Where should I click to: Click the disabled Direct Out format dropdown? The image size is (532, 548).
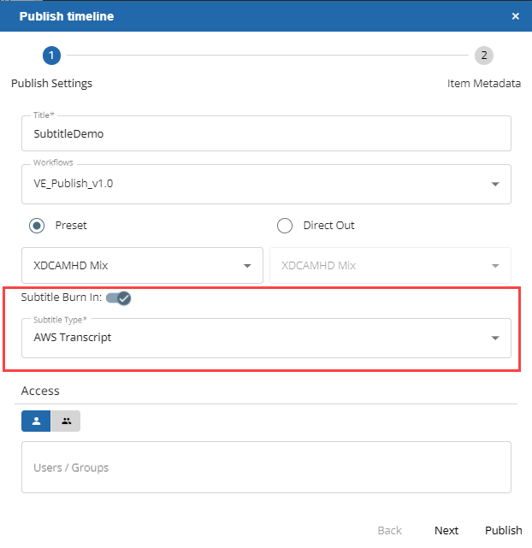coord(390,265)
